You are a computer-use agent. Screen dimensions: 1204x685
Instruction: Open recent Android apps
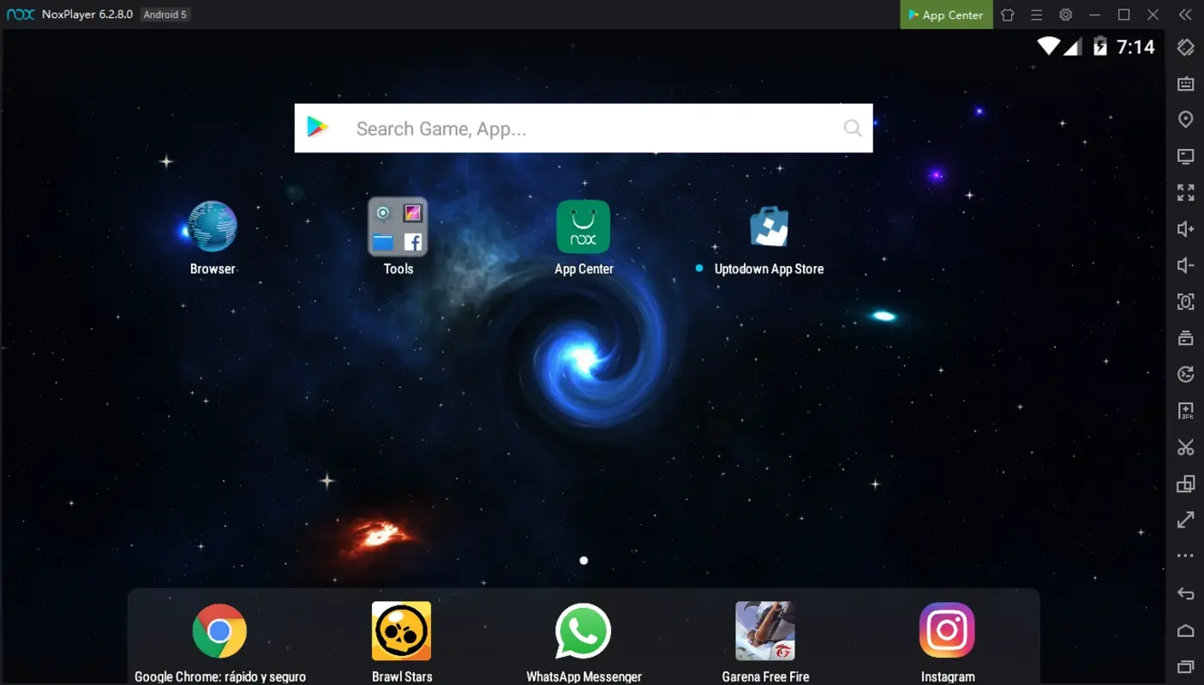click(1185, 666)
